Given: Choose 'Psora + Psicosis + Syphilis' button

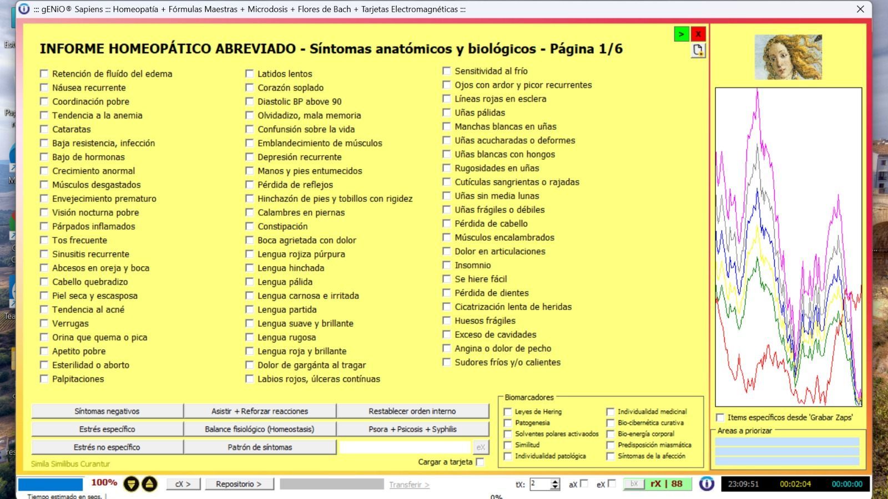Looking at the screenshot, I should [x=412, y=429].
